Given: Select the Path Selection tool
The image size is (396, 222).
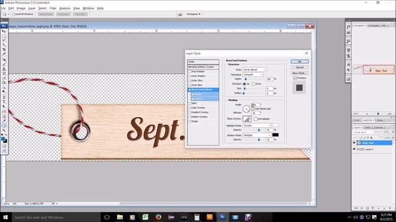Looking at the screenshot, I should point(4,107).
